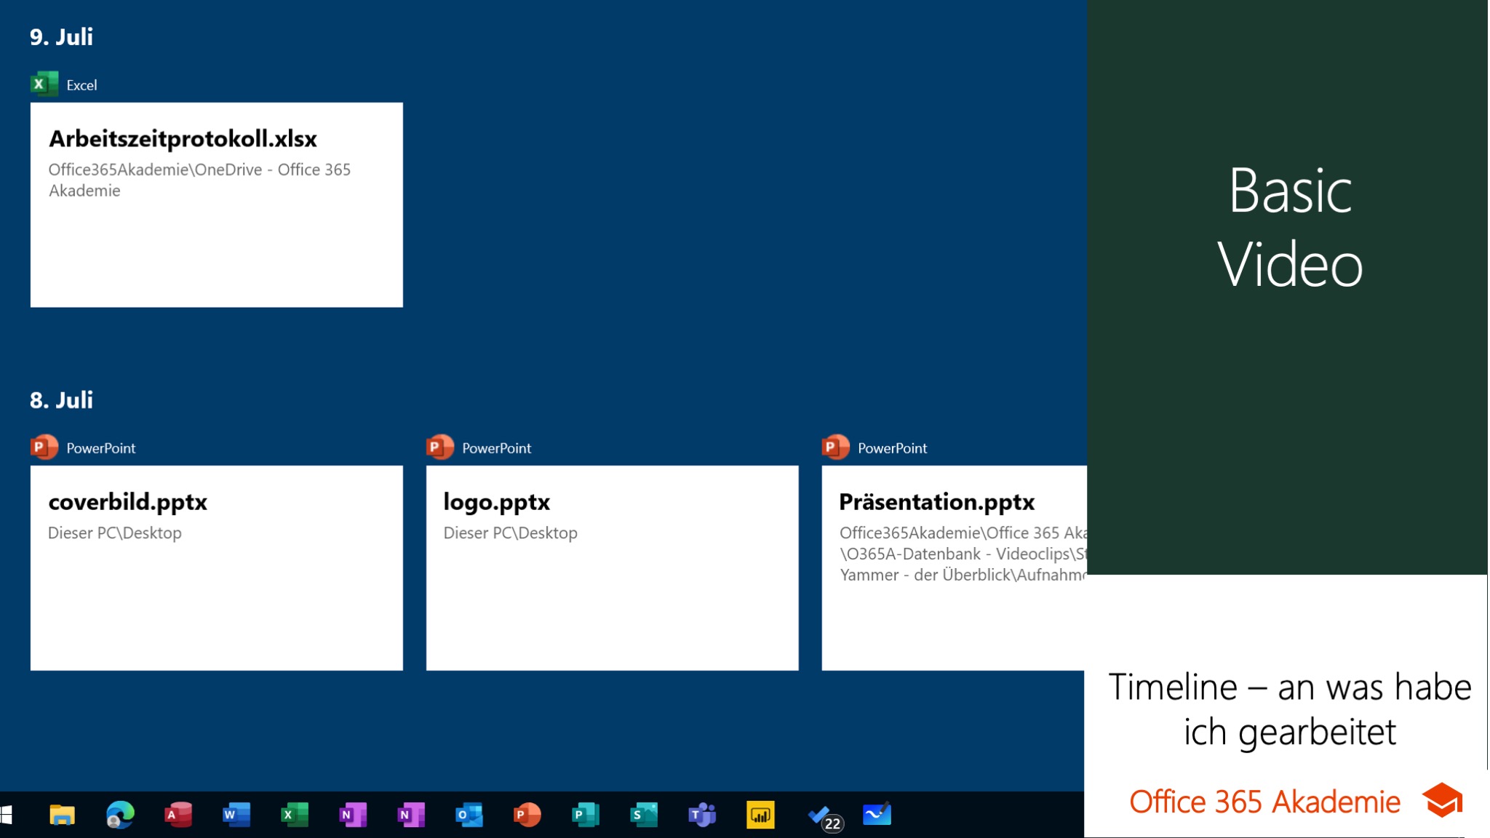Select the 9. Juli date heading
1490x838 pixels.
point(62,36)
